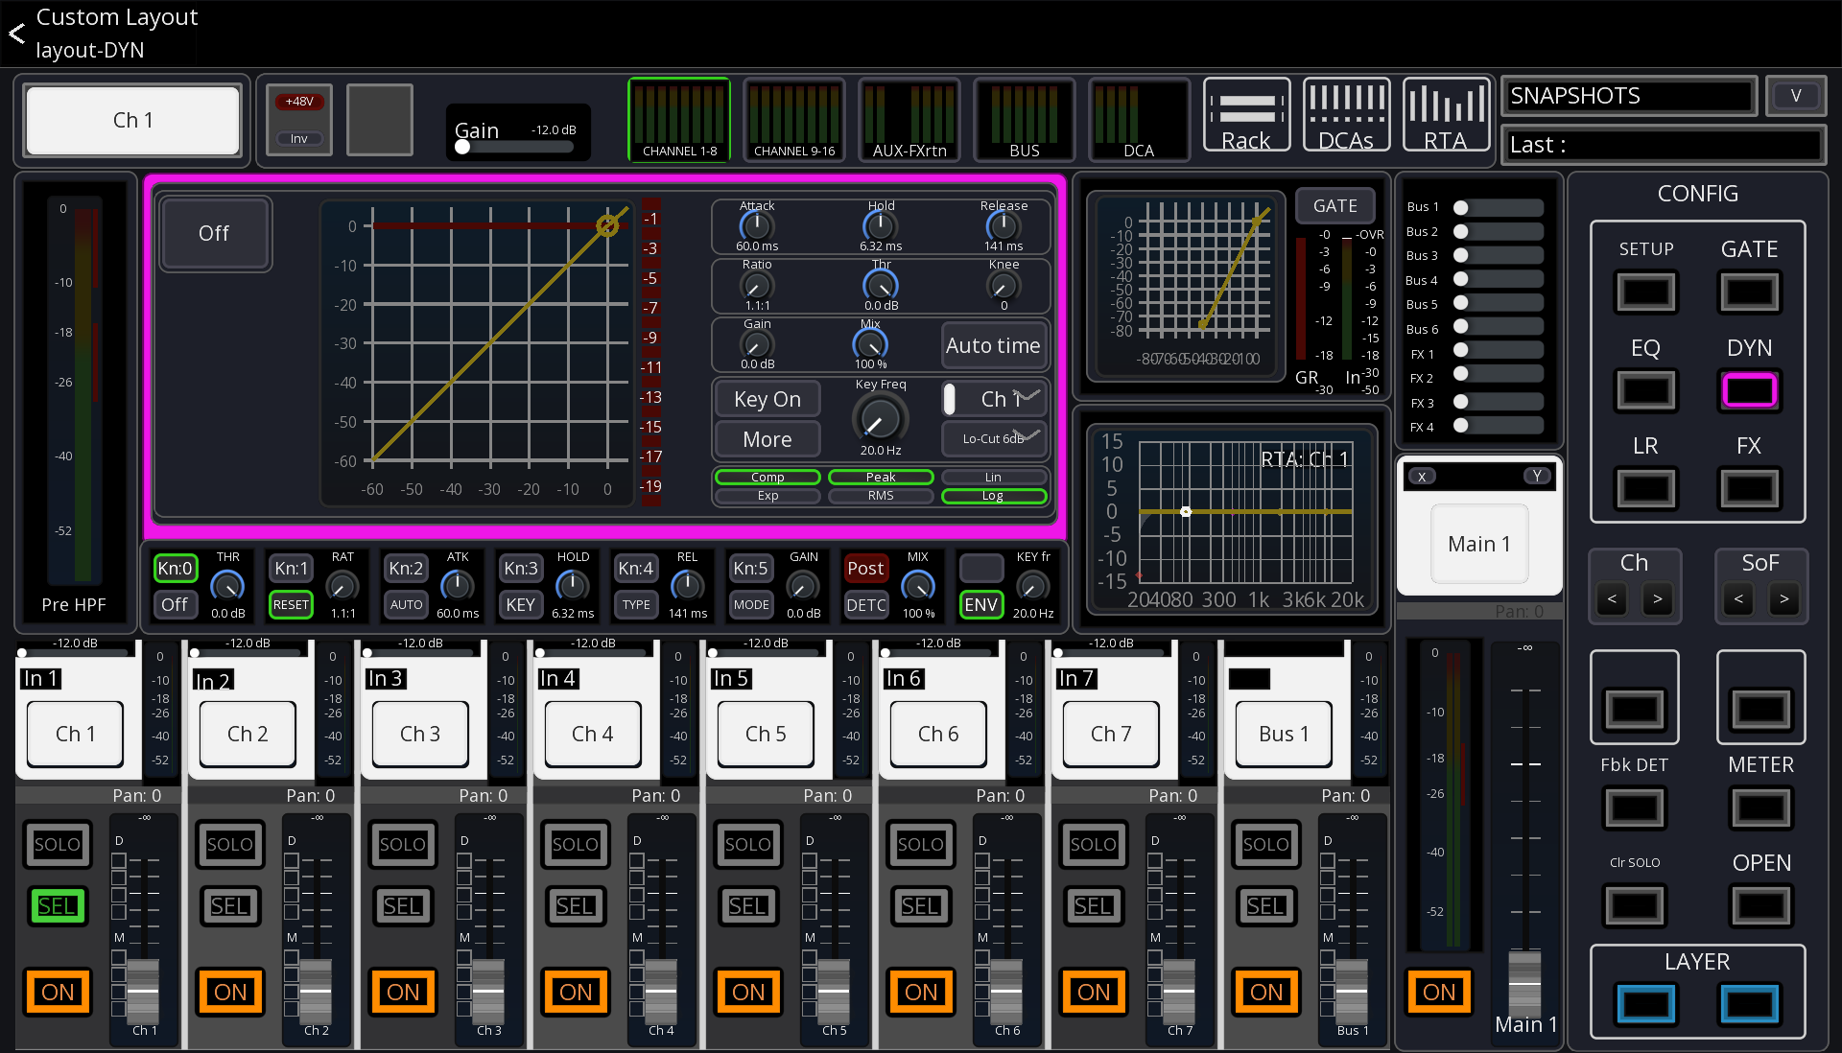Go to next channel under Ch
Image resolution: width=1842 pixels, height=1053 pixels.
pos(1657,599)
